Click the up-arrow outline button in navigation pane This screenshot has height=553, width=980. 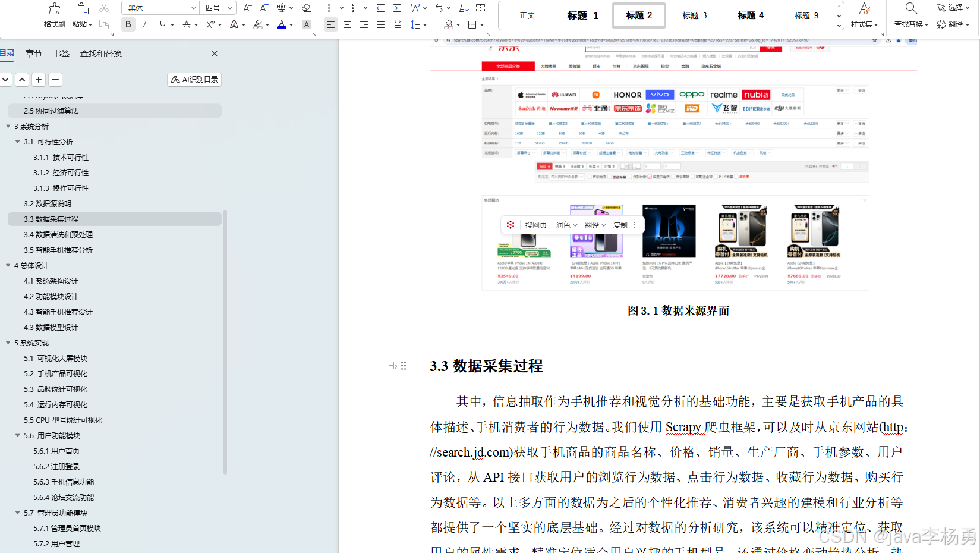coord(22,80)
